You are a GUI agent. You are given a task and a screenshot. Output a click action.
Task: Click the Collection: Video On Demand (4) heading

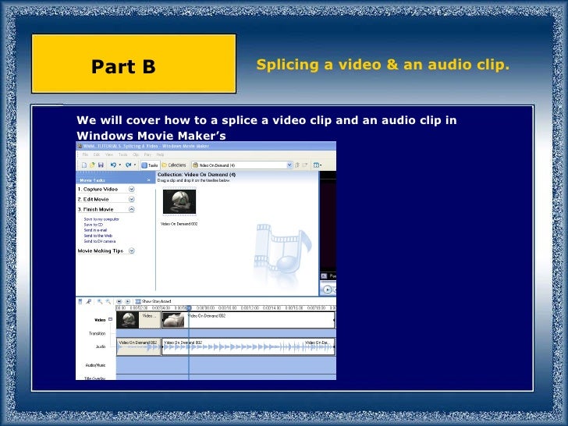click(197, 175)
